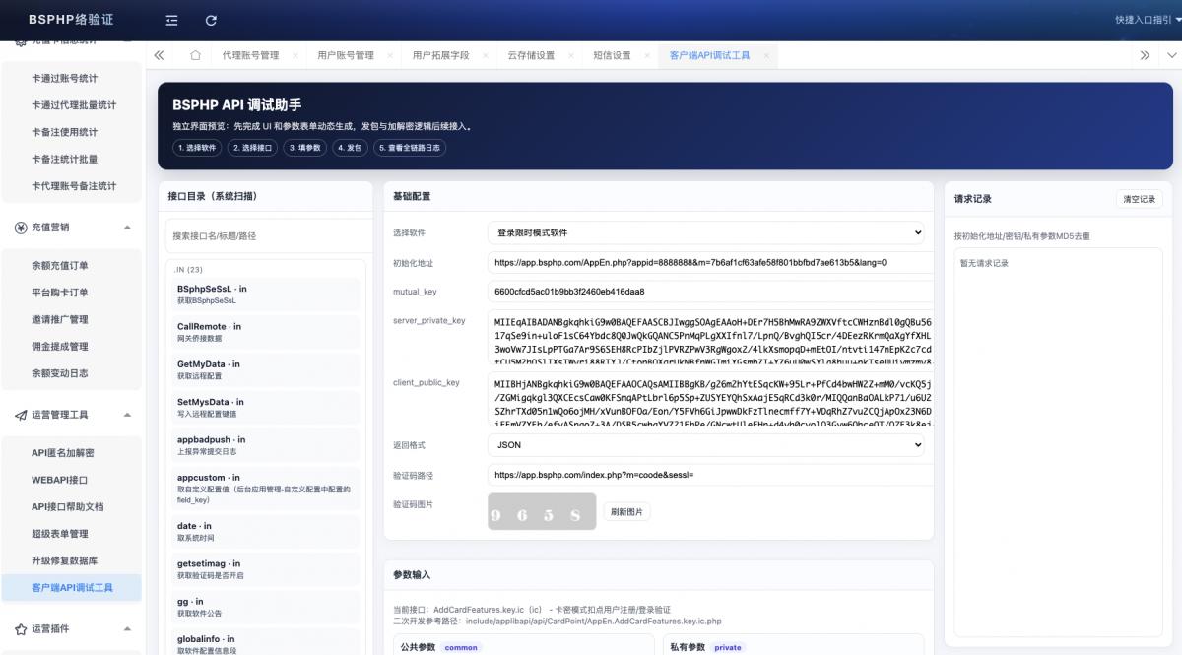Collapse the 运营管理工具 sidebar group
This screenshot has width=1182, height=655.
point(127,415)
